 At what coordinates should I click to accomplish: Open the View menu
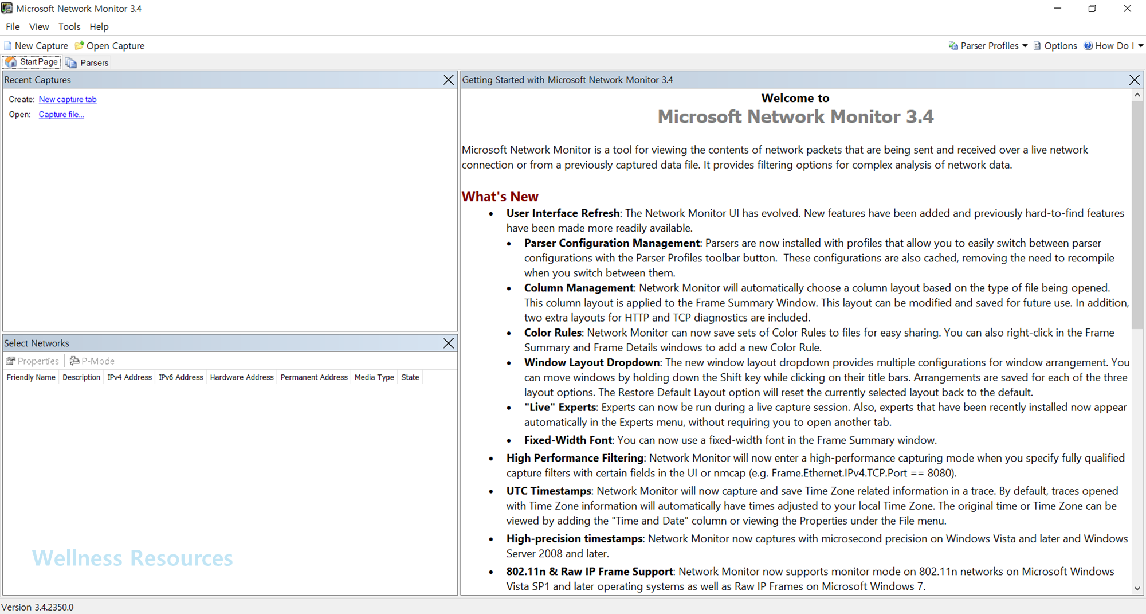pyautogui.click(x=39, y=26)
